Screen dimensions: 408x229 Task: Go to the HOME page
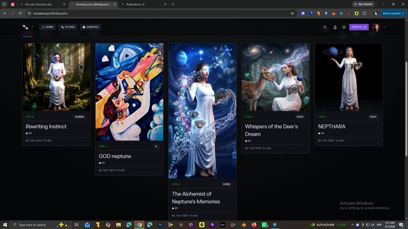(47, 27)
